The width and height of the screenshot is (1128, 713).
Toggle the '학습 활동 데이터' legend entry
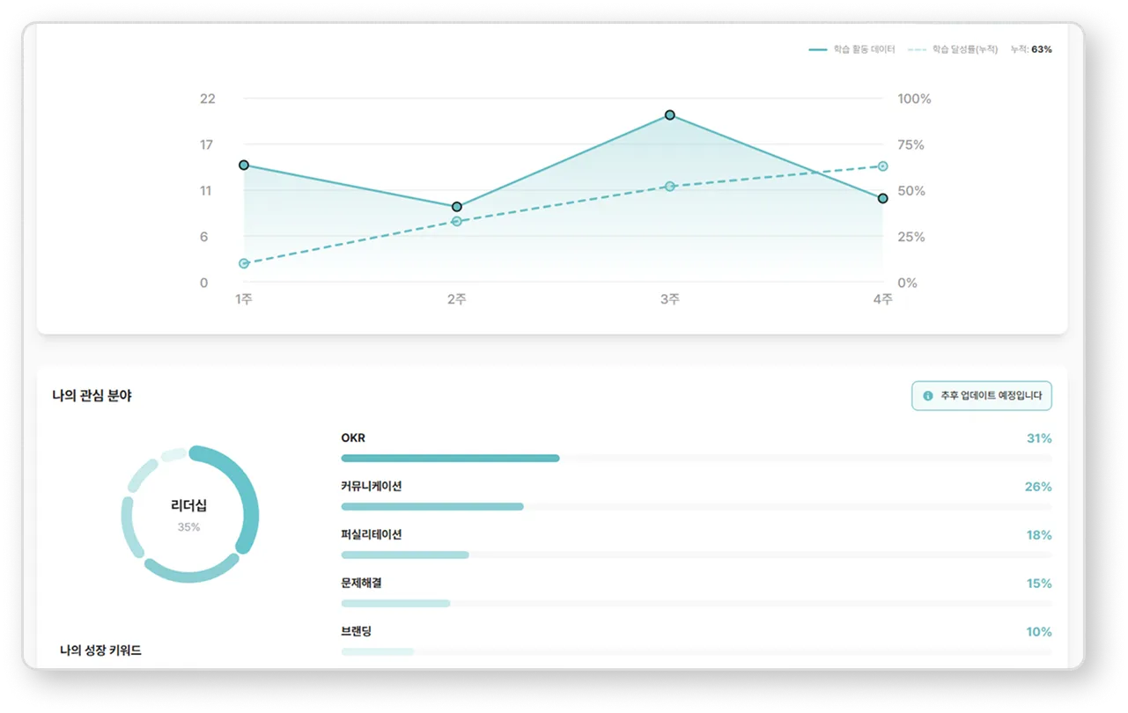pos(852,49)
